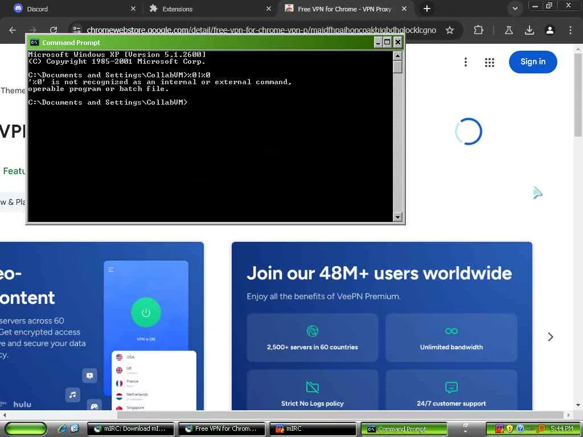Viewport: 583px width, 437px height.
Task: Close the Extensions tab
Action: [269, 9]
